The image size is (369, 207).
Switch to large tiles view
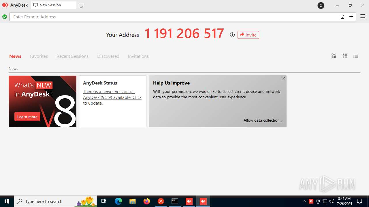334,56
